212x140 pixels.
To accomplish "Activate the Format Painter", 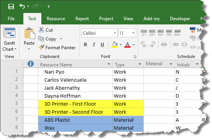I will click(x=57, y=47).
